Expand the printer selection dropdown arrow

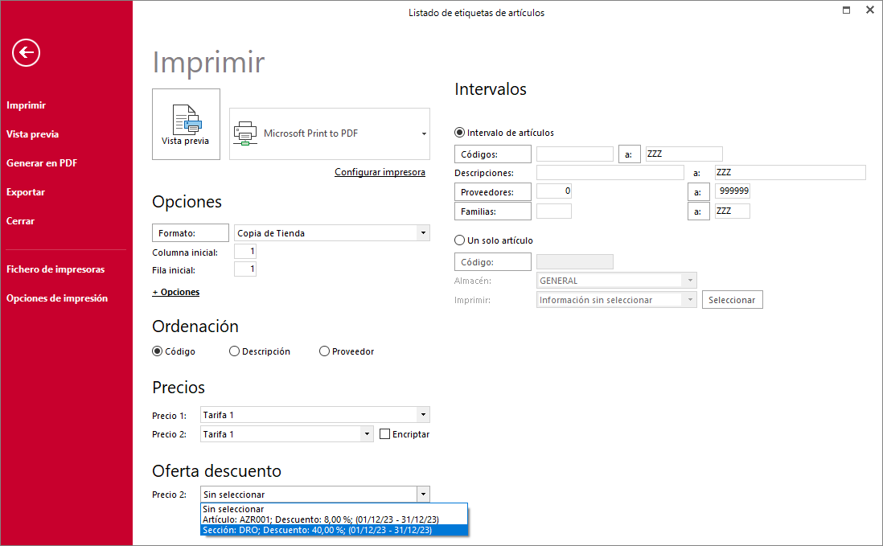click(424, 134)
